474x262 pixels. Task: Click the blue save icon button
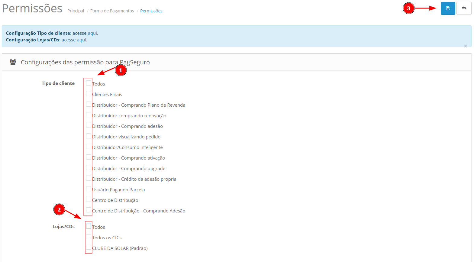point(448,8)
